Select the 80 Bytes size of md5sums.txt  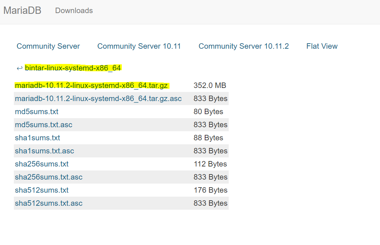208,112
